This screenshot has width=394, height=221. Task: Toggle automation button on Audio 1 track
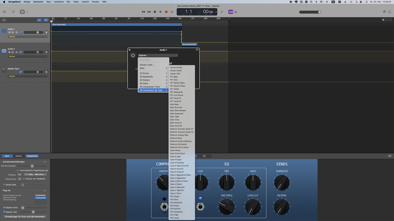pyautogui.click(x=21, y=32)
